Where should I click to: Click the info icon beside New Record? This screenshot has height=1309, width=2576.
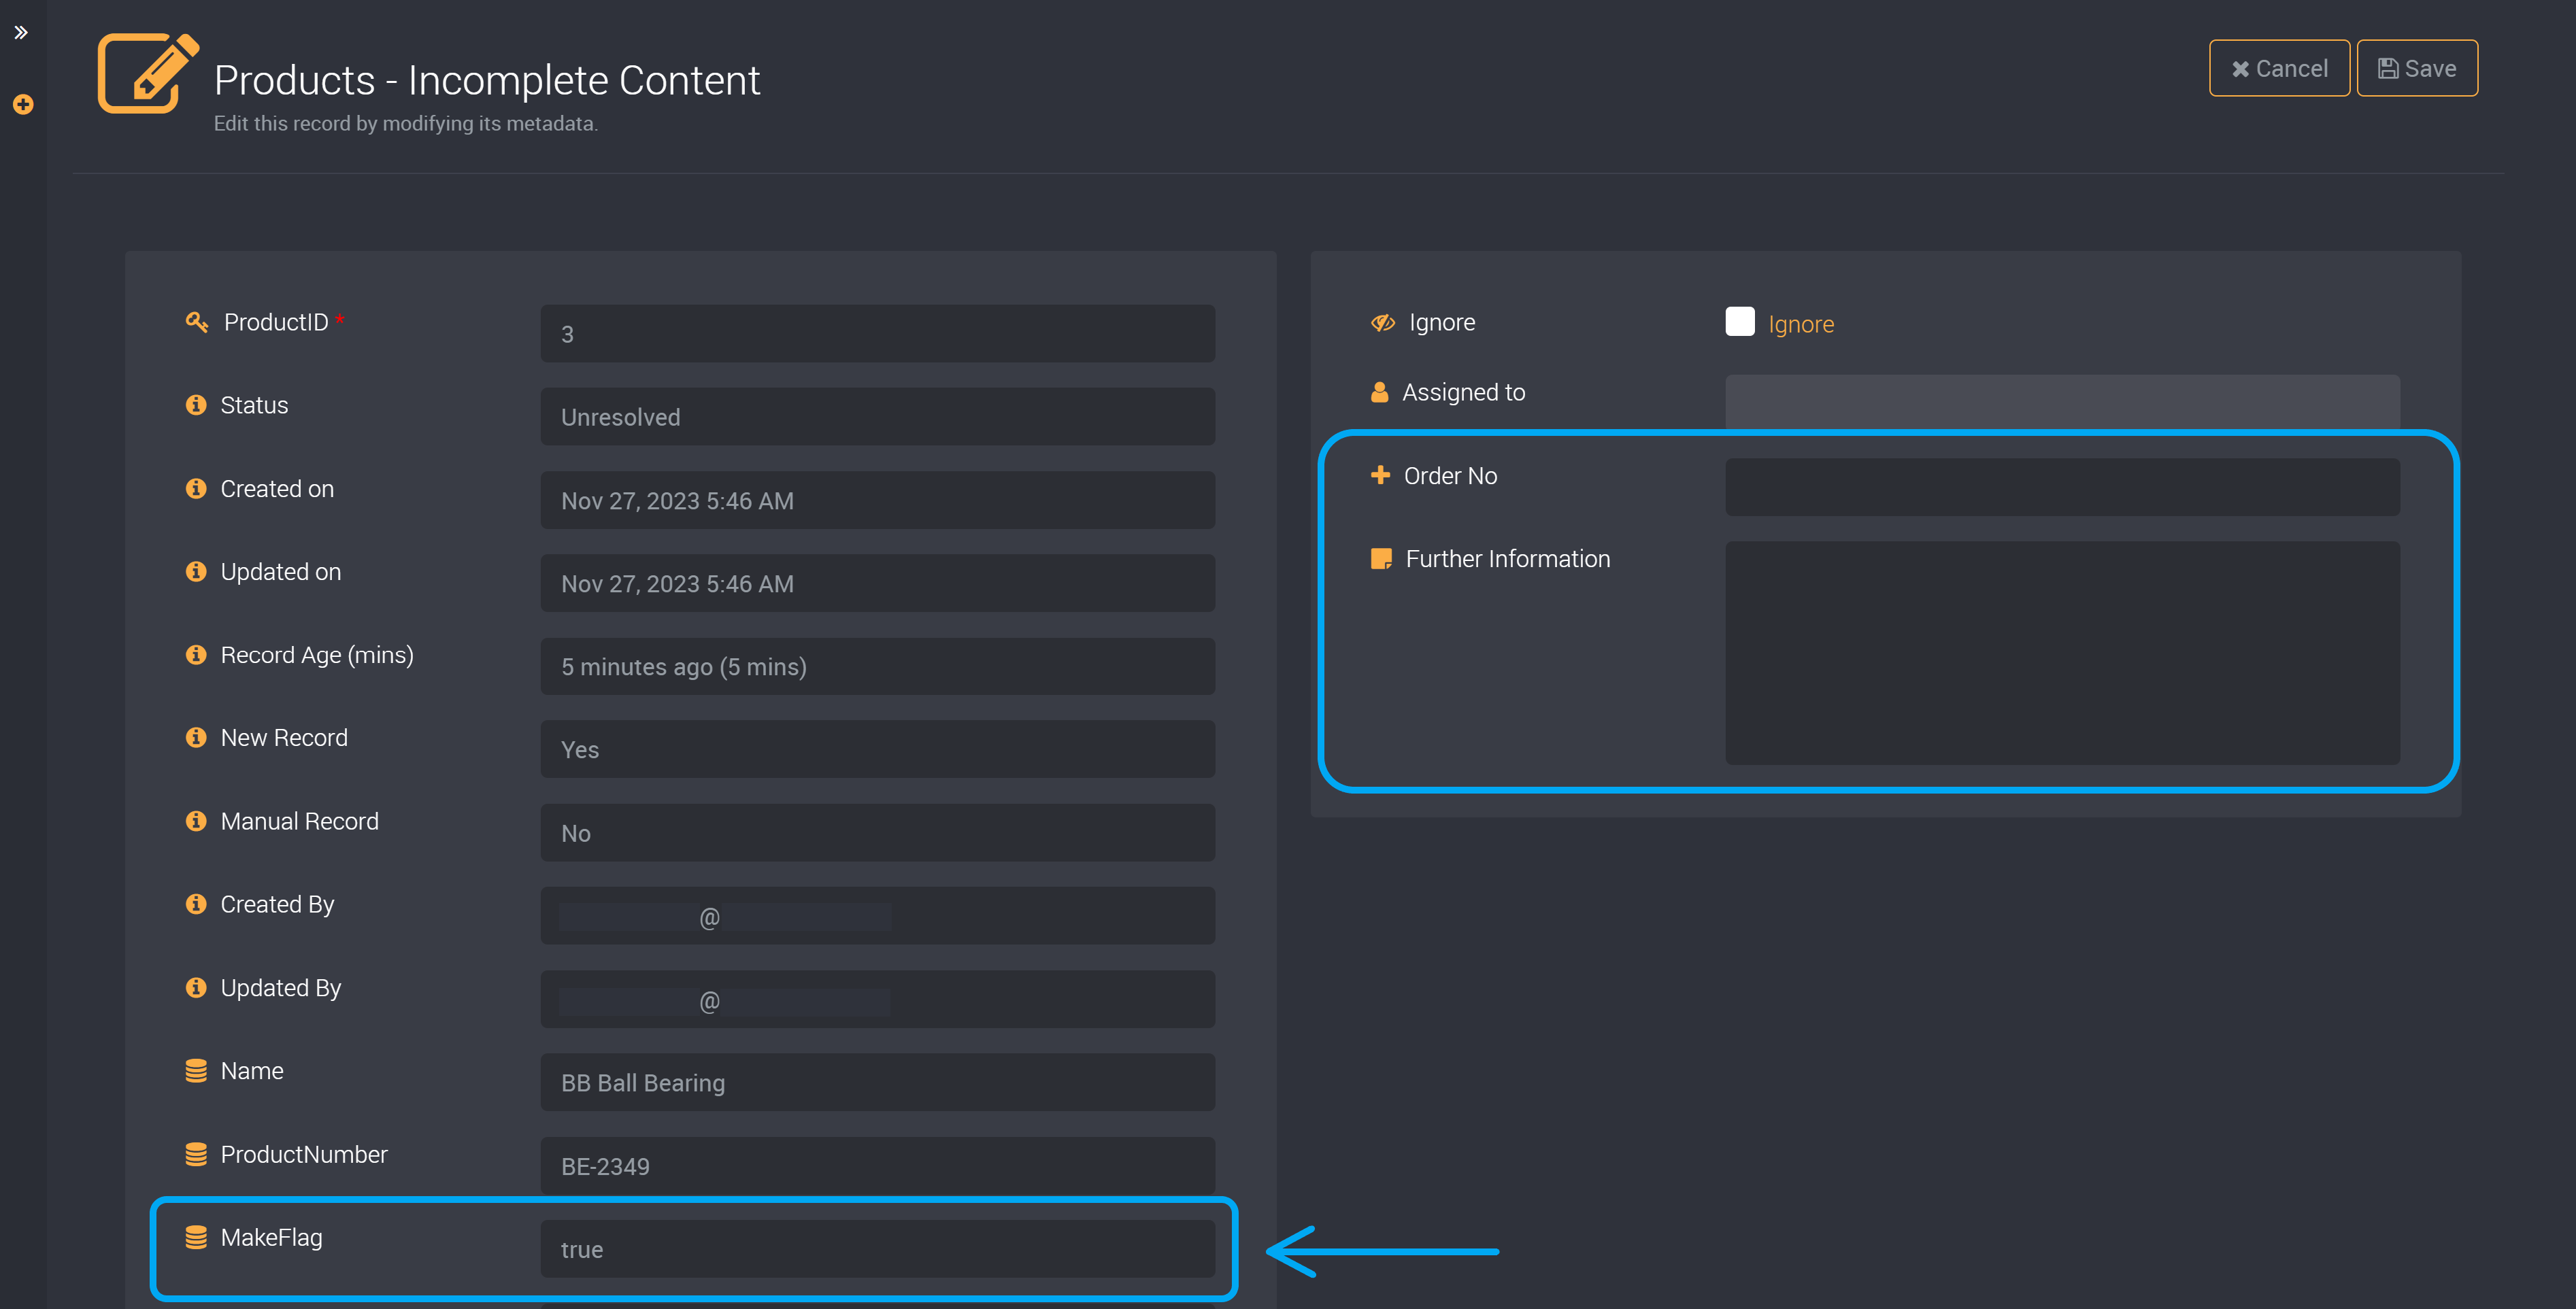(196, 737)
